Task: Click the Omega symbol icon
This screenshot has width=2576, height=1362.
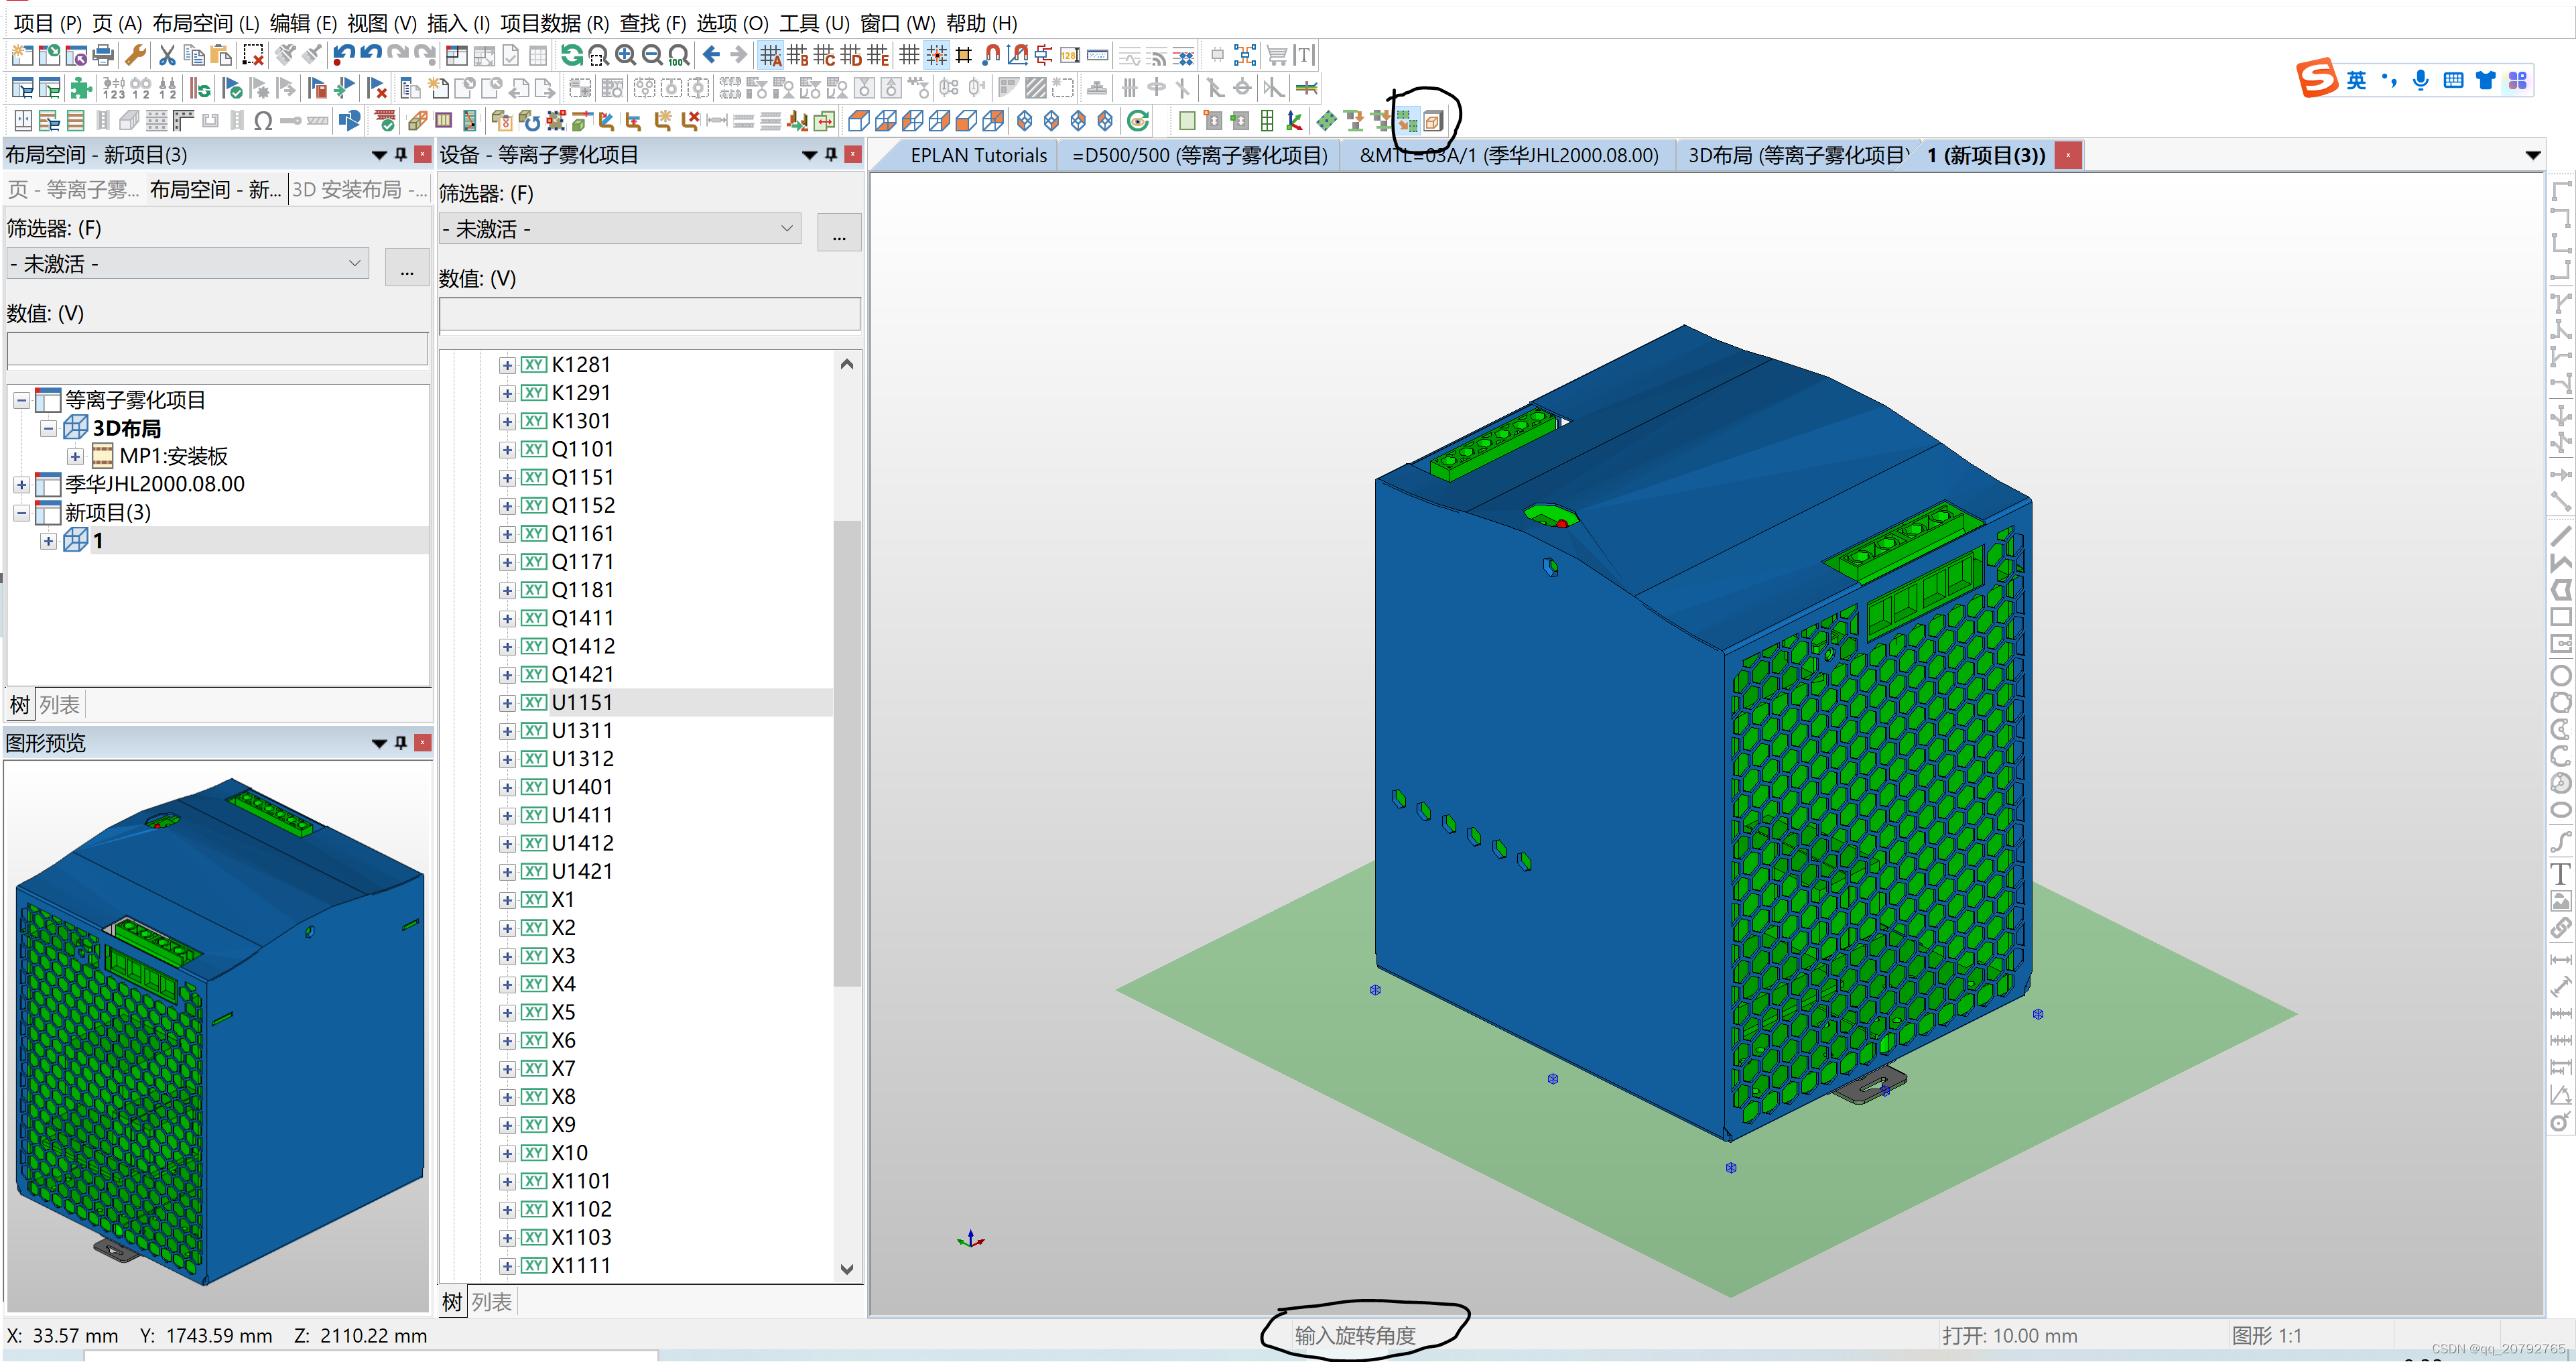Action: [x=263, y=121]
